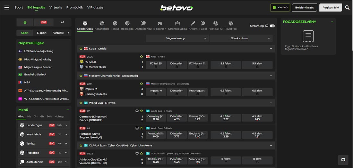Screen dimensions: 353x168
Task: Click the home icon in sidebar
Action: 25,22
